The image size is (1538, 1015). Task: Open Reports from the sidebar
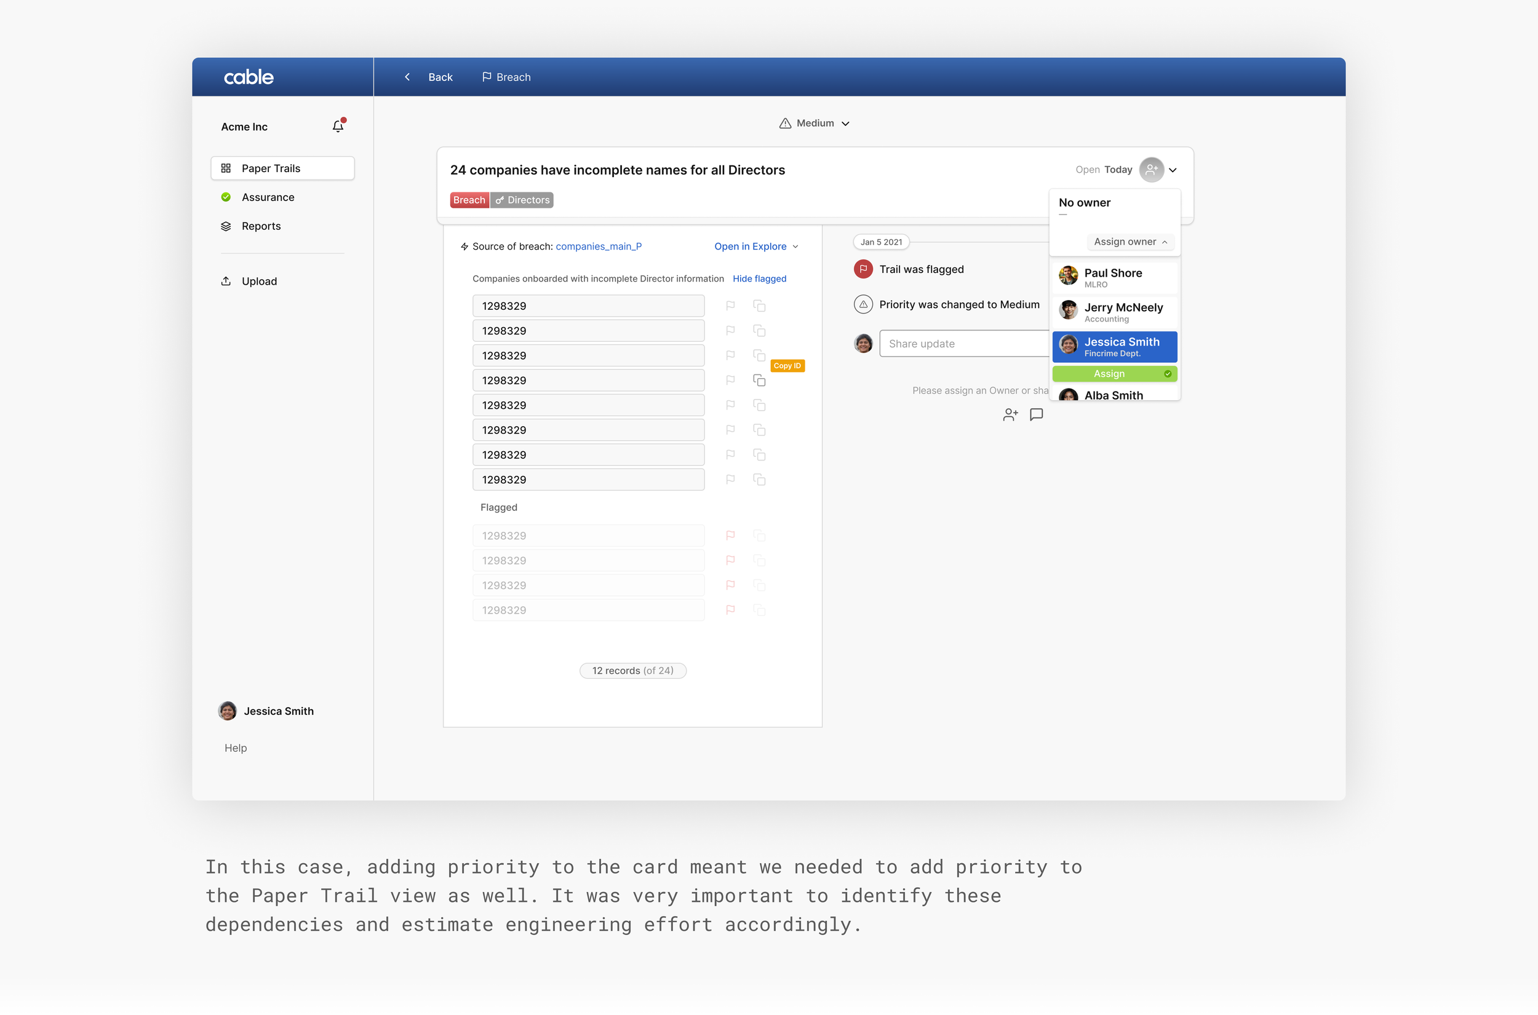(261, 226)
